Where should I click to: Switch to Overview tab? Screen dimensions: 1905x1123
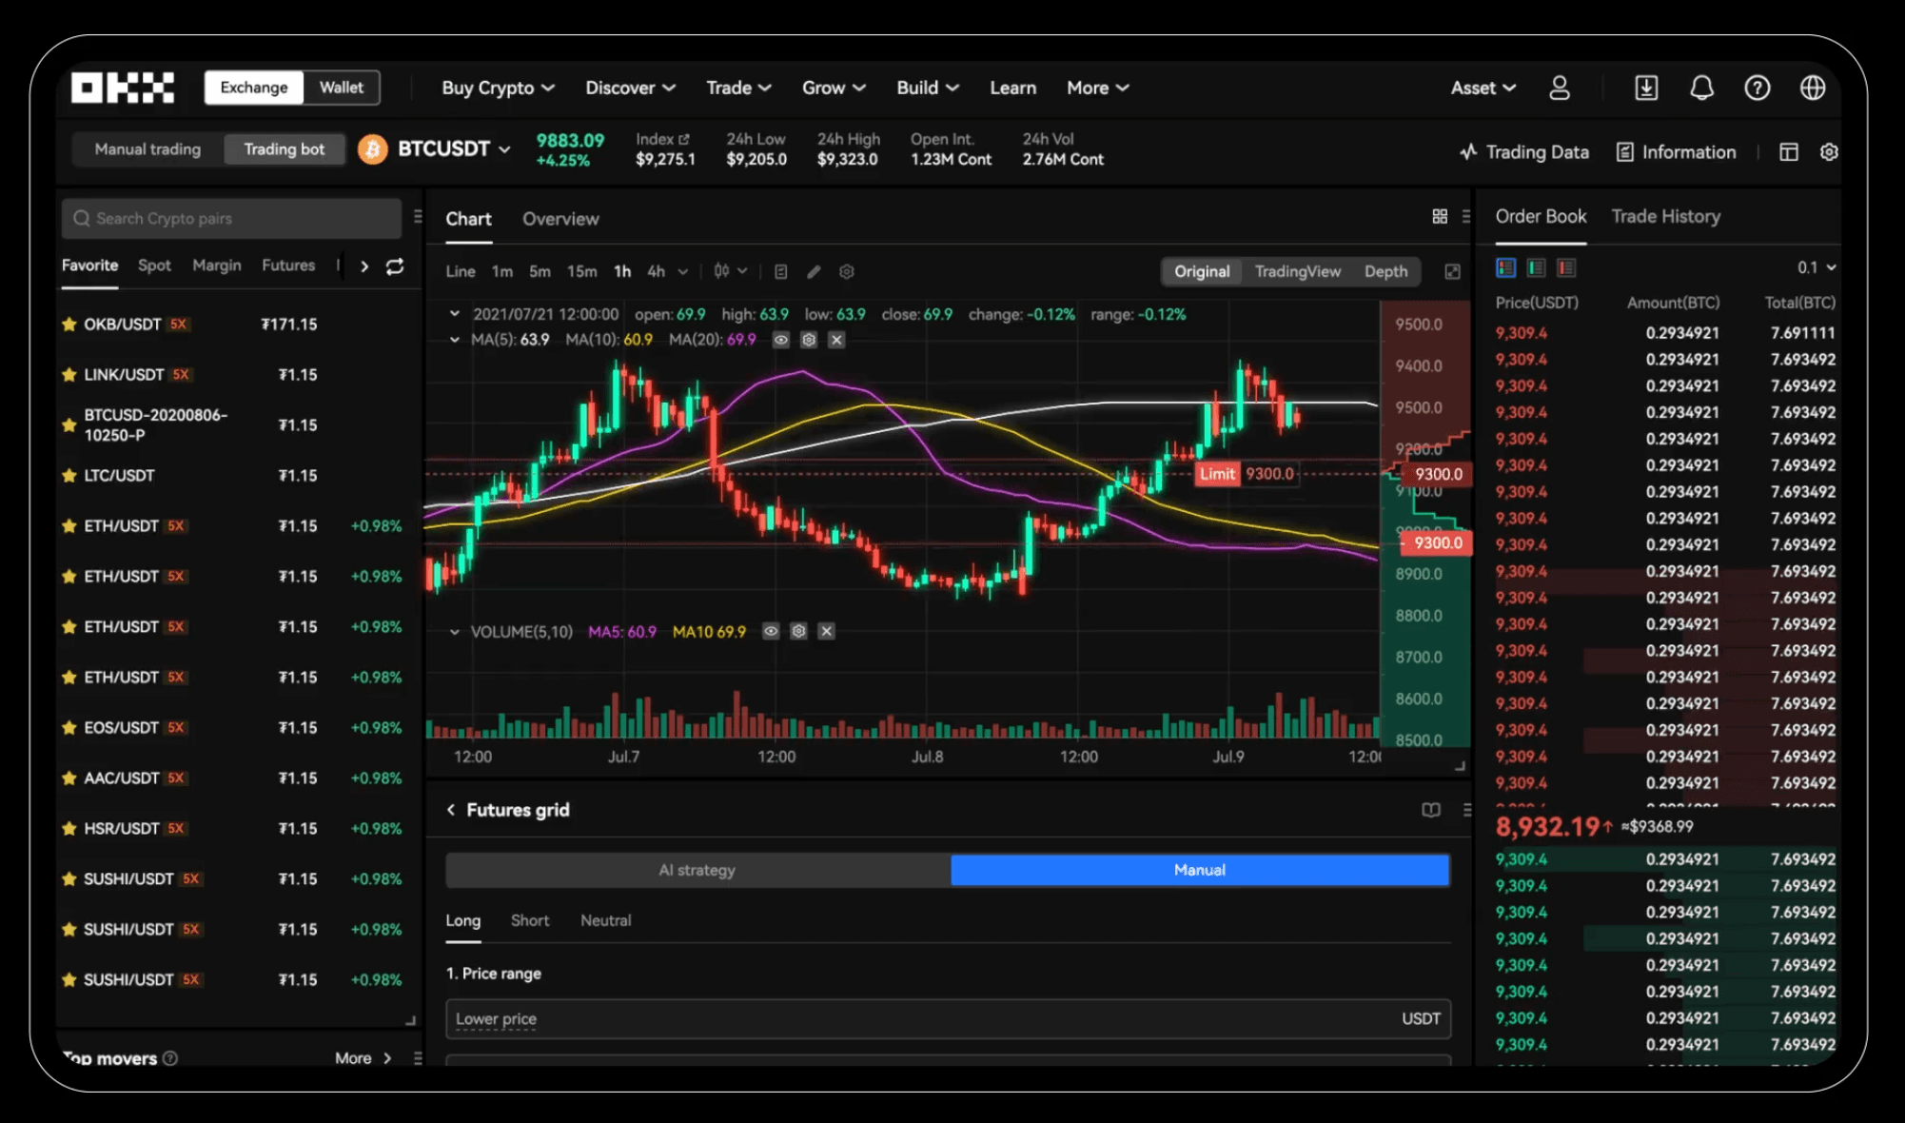[560, 219]
